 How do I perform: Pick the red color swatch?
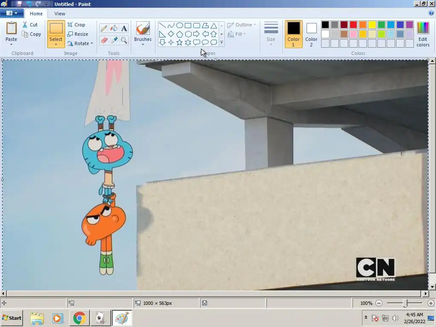[x=353, y=24]
